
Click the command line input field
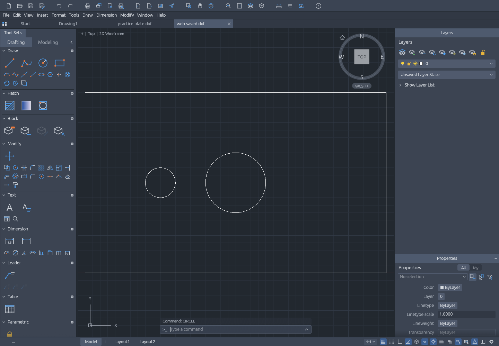pos(236,329)
